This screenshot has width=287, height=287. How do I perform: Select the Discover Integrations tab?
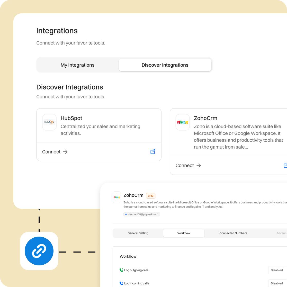tap(165, 65)
